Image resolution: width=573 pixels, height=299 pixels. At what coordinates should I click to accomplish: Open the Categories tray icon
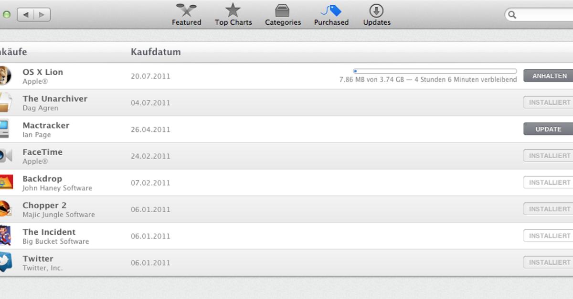tap(283, 10)
